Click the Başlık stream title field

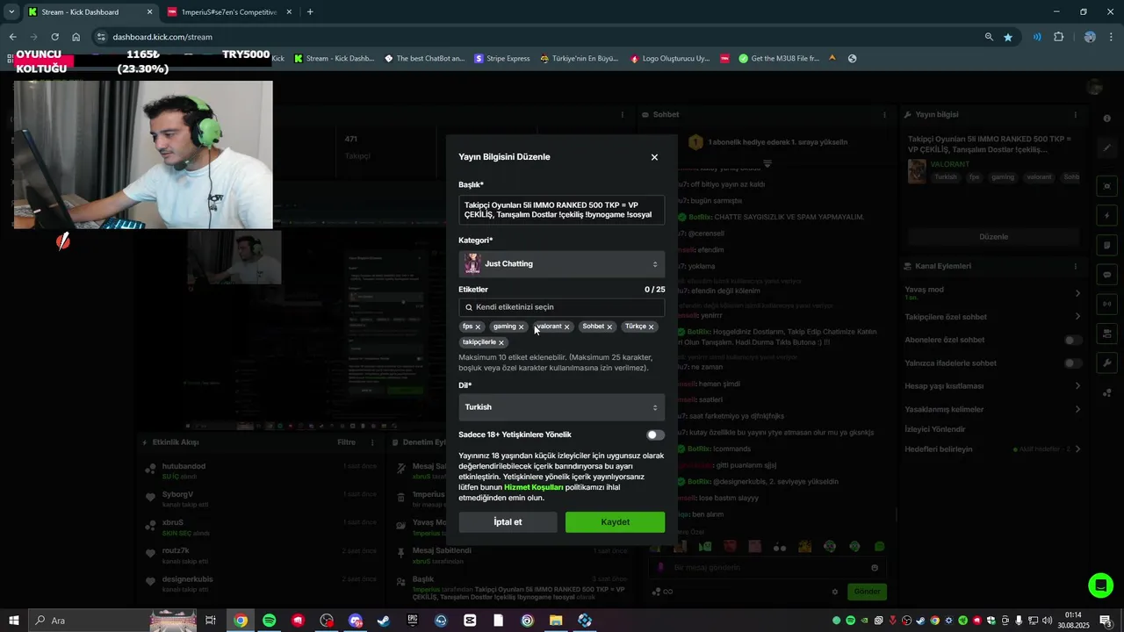point(561,210)
